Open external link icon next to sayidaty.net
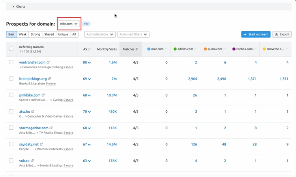The image size is (296, 177). coord(41,144)
